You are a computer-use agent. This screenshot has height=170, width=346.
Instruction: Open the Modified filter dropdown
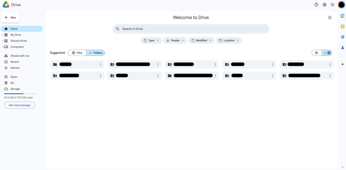pos(201,41)
